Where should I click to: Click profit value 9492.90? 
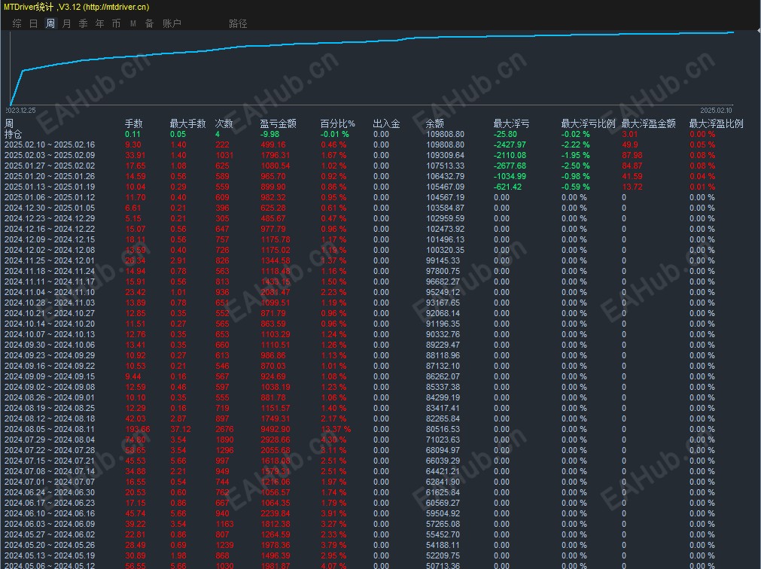(275, 429)
